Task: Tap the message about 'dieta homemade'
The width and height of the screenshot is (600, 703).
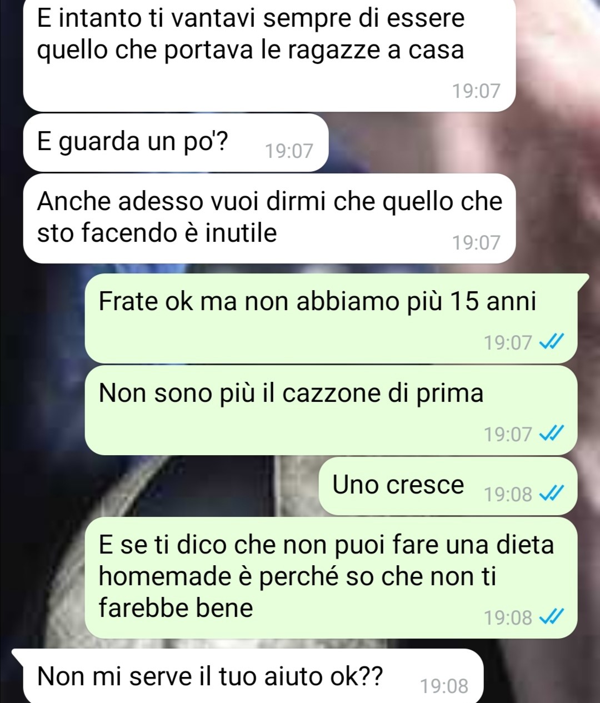Action: coord(331,577)
